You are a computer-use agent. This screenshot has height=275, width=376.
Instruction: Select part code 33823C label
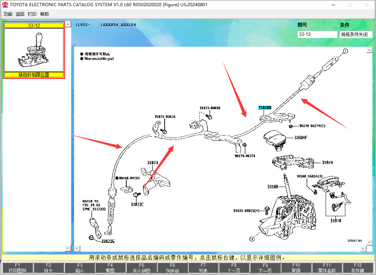(137, 204)
